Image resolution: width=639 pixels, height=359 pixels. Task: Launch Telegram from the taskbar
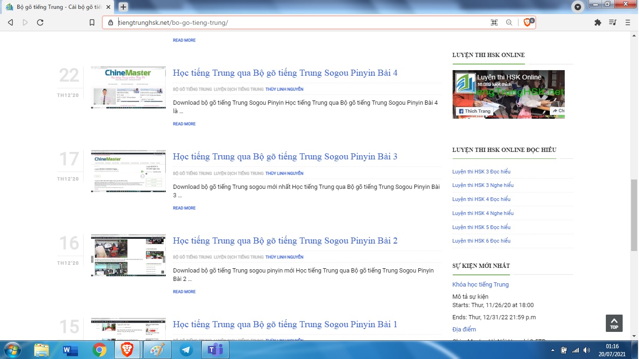(x=186, y=350)
